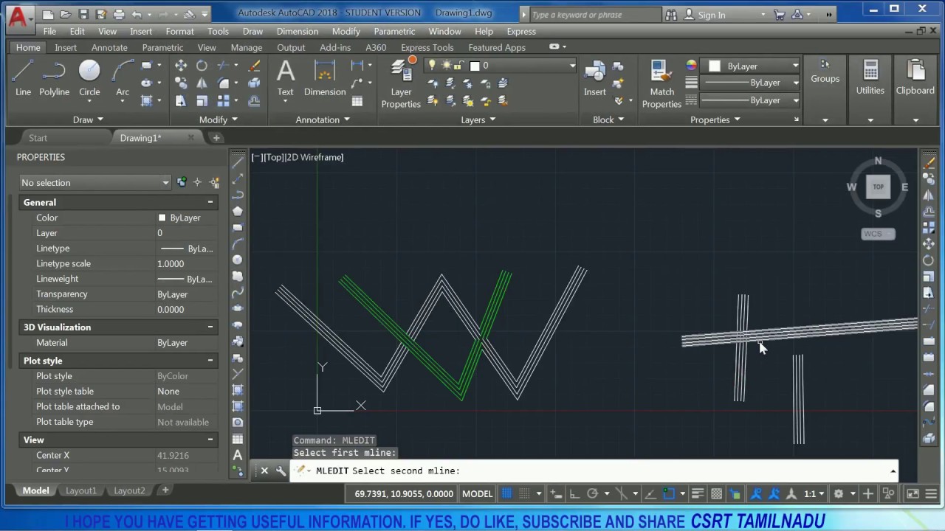Click the TOP face of the ViewCube
Viewport: 945px width, 531px height.
pos(878,187)
